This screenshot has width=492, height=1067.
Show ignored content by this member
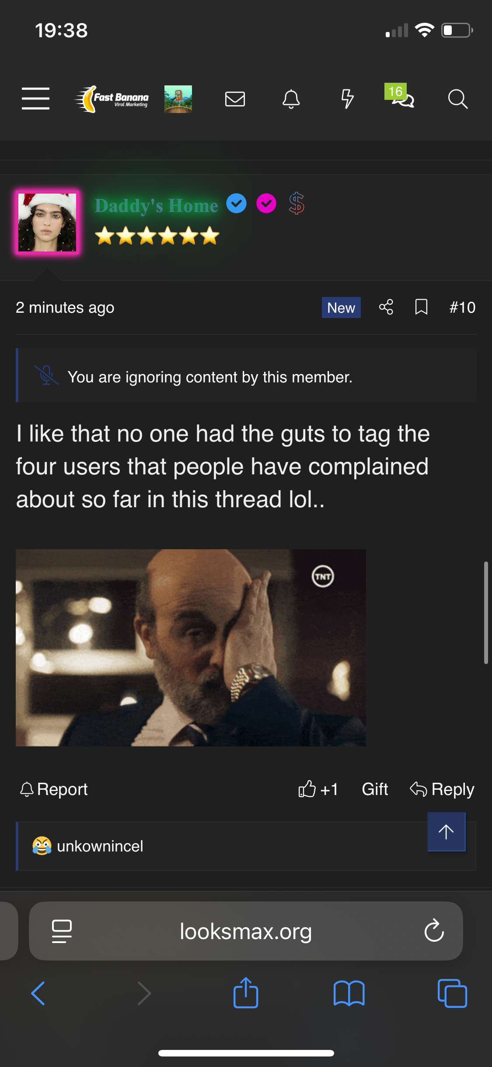[x=210, y=377]
